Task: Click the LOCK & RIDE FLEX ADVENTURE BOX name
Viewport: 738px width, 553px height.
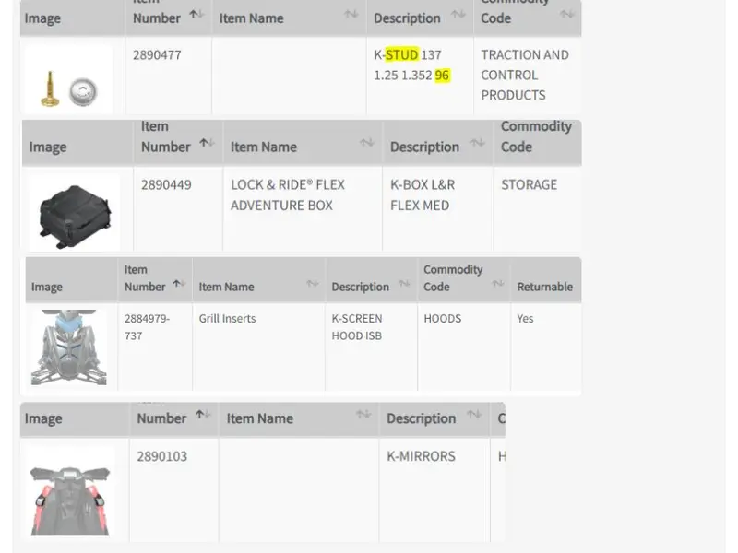Action: tap(288, 195)
